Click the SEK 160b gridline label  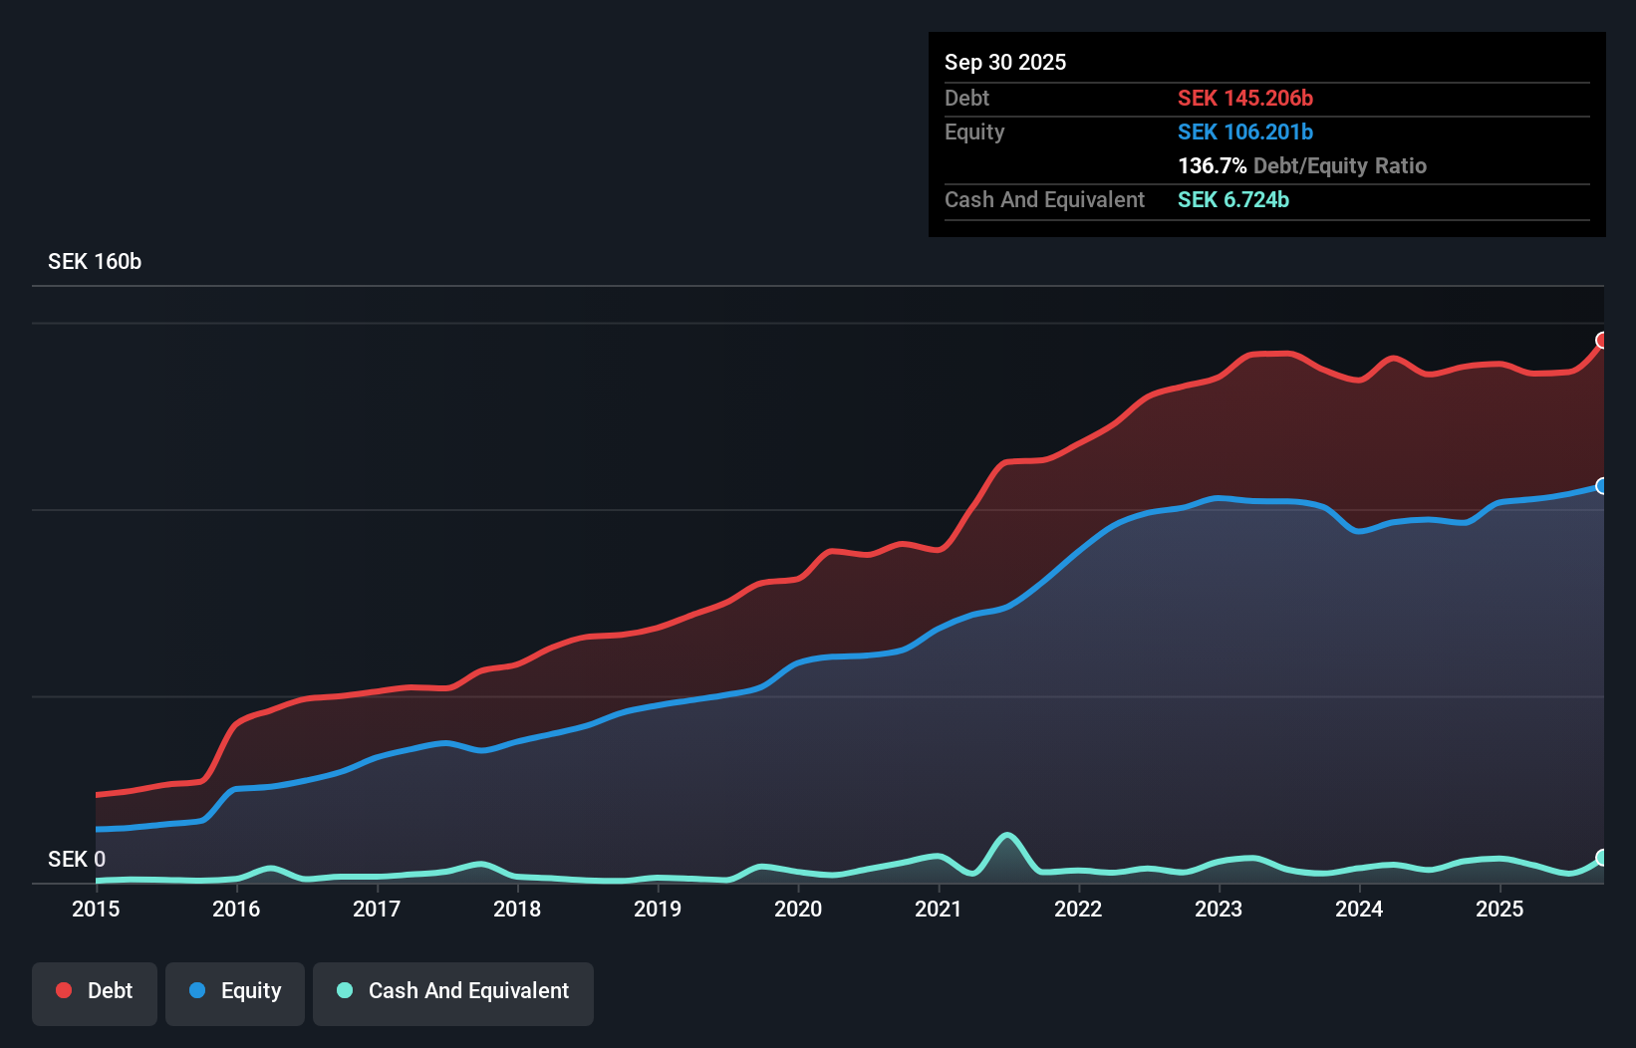[x=95, y=261]
